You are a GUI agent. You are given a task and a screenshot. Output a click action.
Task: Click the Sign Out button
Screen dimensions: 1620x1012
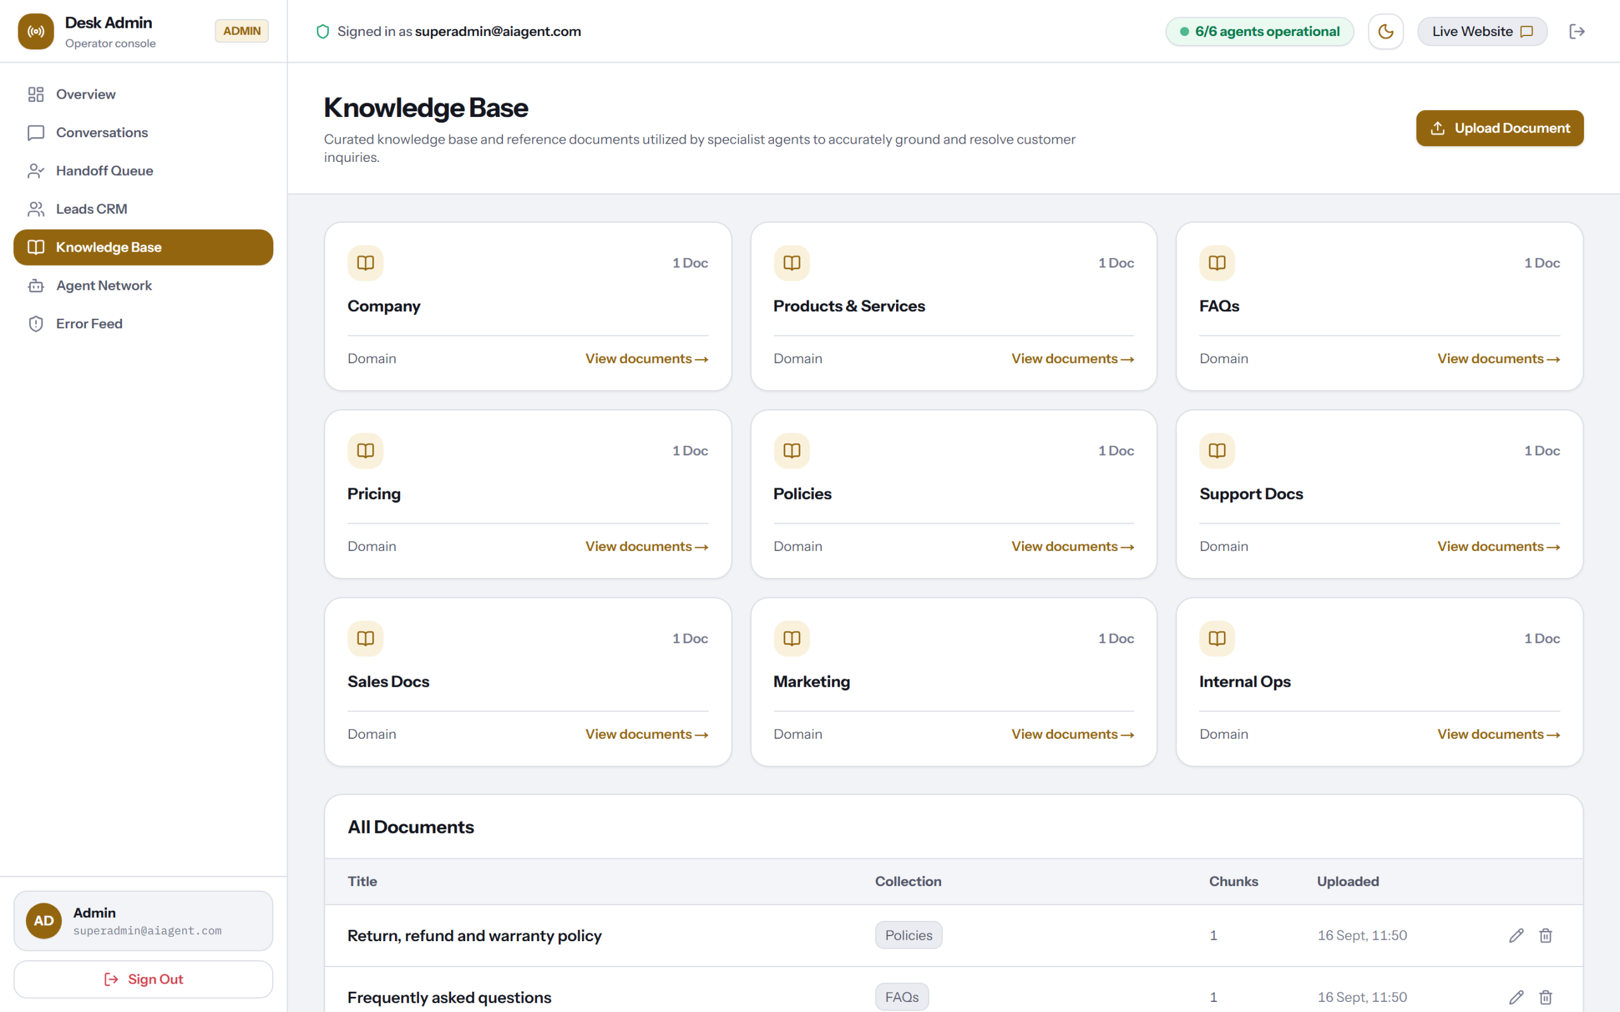[143, 978]
